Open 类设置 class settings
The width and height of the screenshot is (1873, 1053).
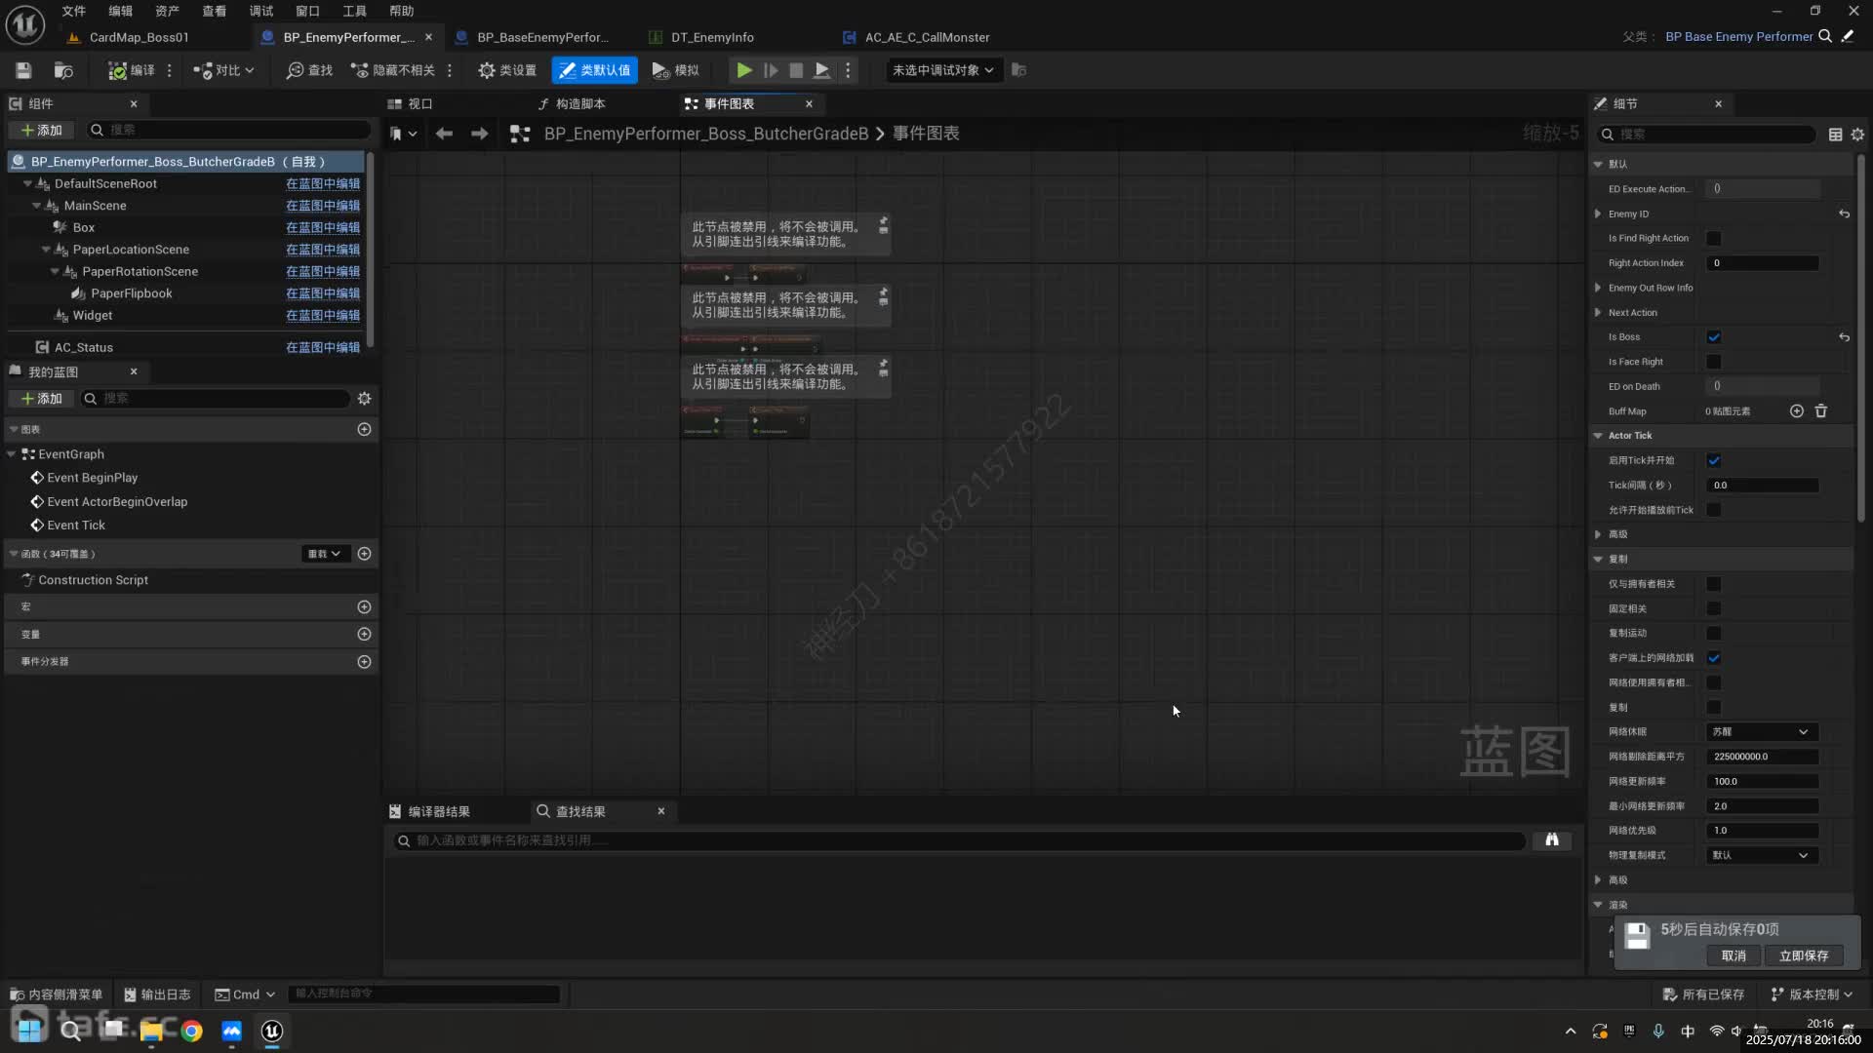(x=507, y=70)
